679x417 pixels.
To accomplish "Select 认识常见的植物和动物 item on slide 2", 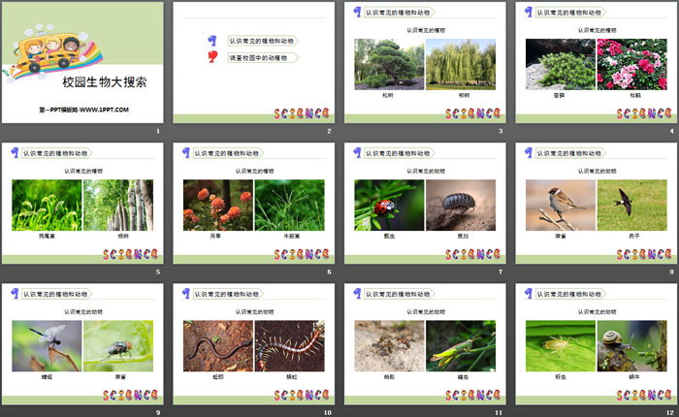I will [263, 41].
